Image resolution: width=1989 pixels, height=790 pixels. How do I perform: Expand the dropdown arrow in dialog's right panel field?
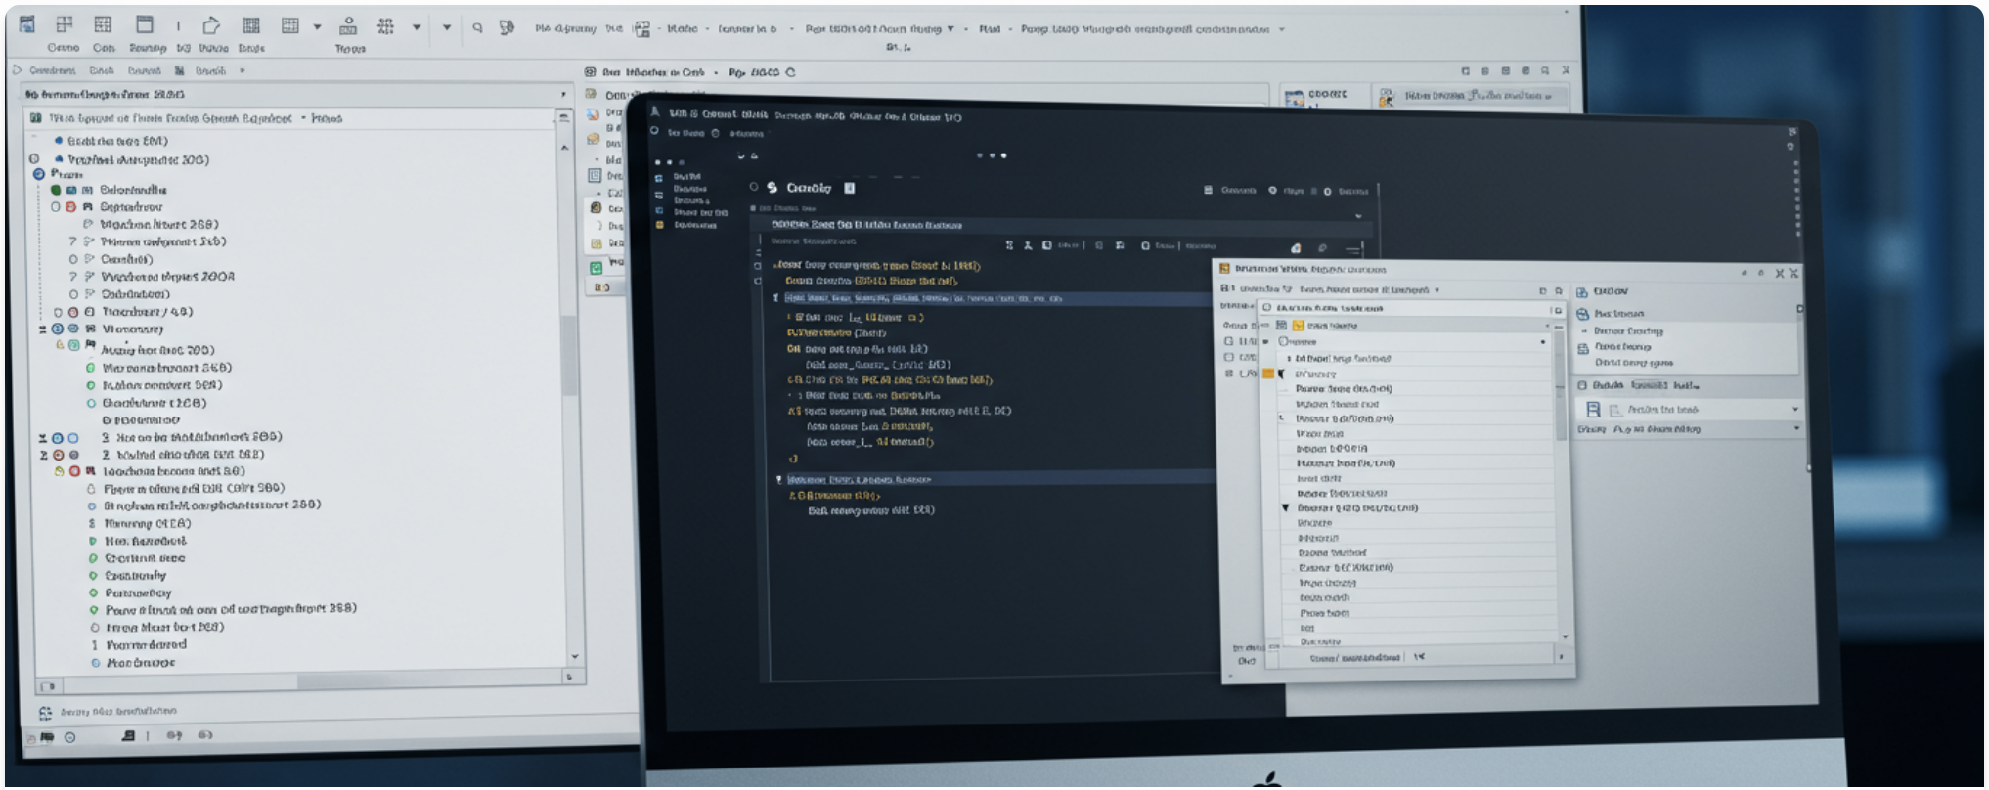pyautogui.click(x=1795, y=410)
